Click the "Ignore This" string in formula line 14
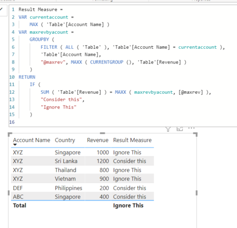The width and height of the screenshot is (237, 228). (x=59, y=107)
